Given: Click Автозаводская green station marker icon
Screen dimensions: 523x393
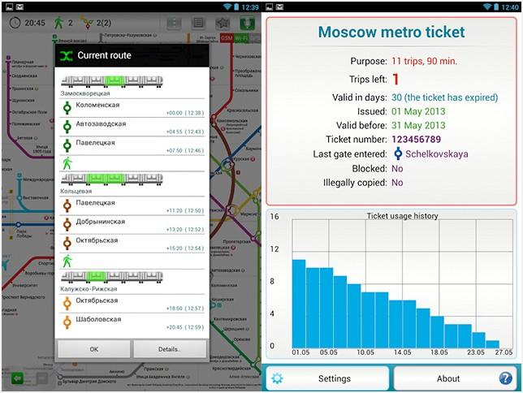Looking at the screenshot, I should [67, 127].
